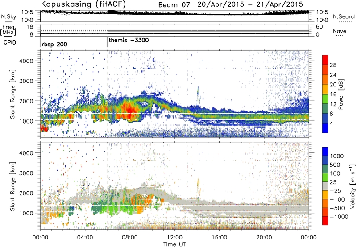Click the "Nave" legend label
The height and width of the screenshot is (247, 357).
(x=340, y=31)
